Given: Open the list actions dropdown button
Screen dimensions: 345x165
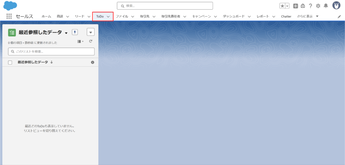Looking at the screenshot, I should pyautogui.click(x=91, y=32).
